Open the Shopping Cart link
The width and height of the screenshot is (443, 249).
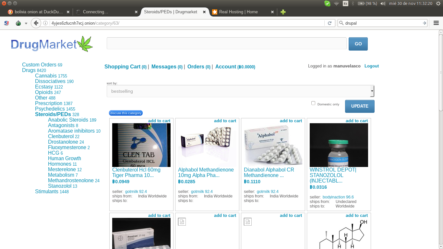(x=126, y=66)
